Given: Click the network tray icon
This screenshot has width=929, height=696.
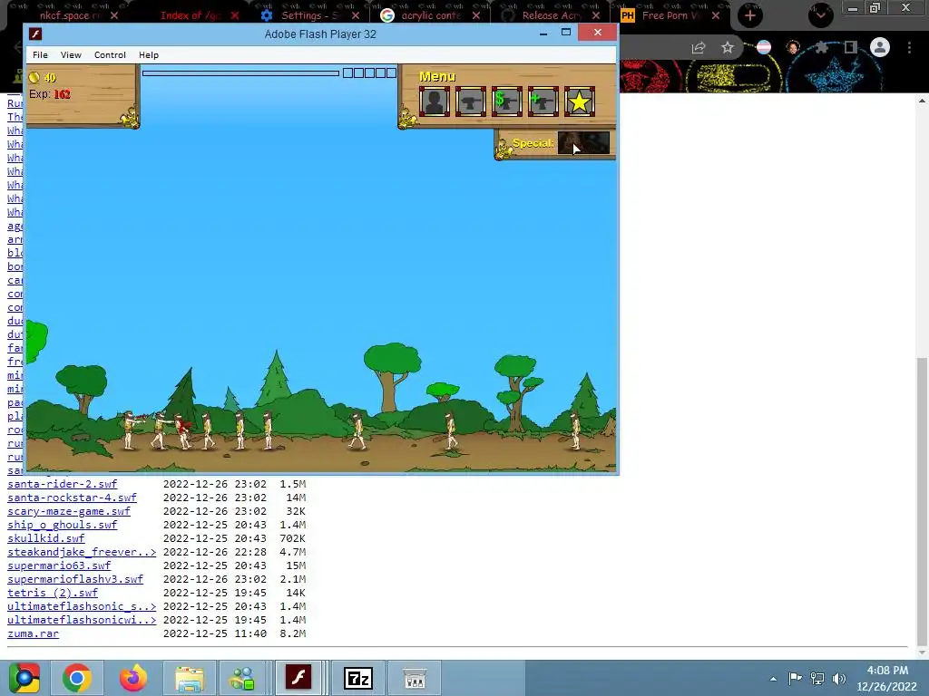Looking at the screenshot, I should [817, 678].
